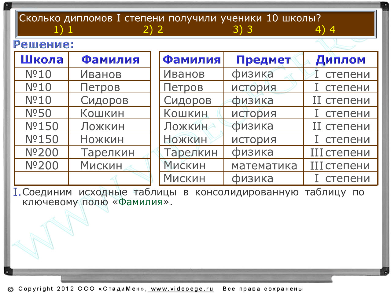Image resolution: width=391 pixels, height=293 pixels.
Task: Choose answer option "3) 3"
Action: pyautogui.click(x=243, y=29)
